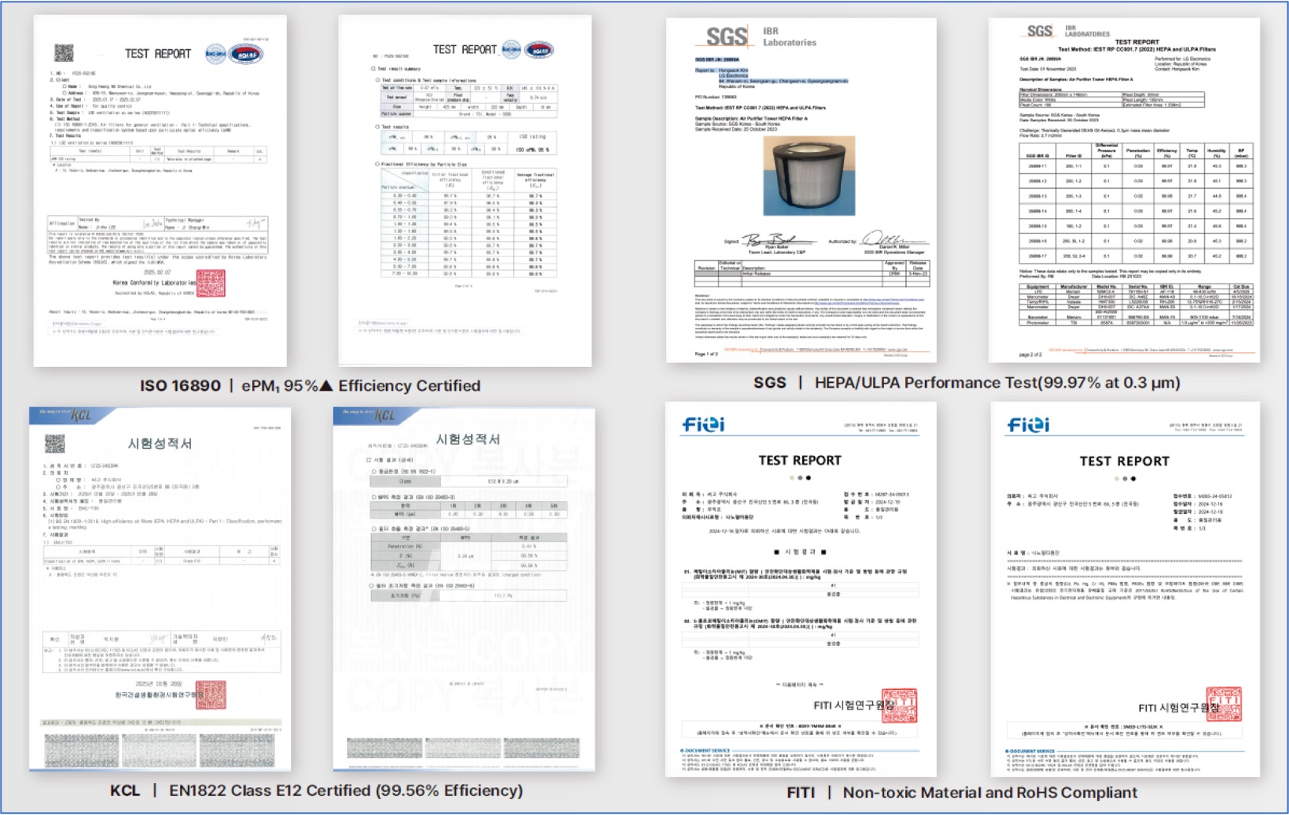The image size is (1289, 815).
Task: Click the KOLAS badge on the first ISO test report page
Action: pos(246,54)
